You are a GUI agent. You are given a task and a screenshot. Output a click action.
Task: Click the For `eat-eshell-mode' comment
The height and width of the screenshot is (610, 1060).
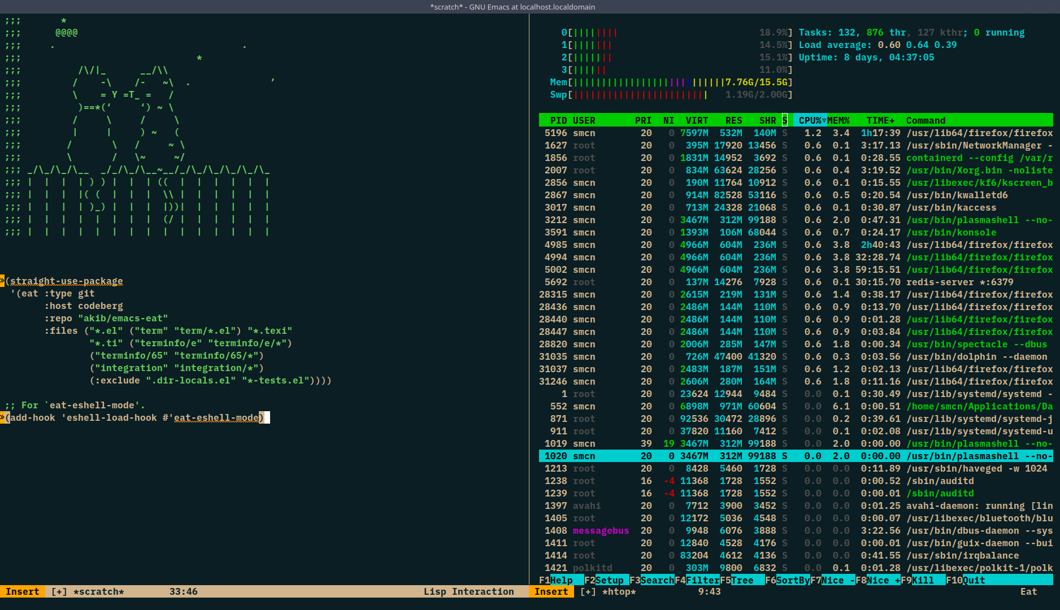coord(75,405)
